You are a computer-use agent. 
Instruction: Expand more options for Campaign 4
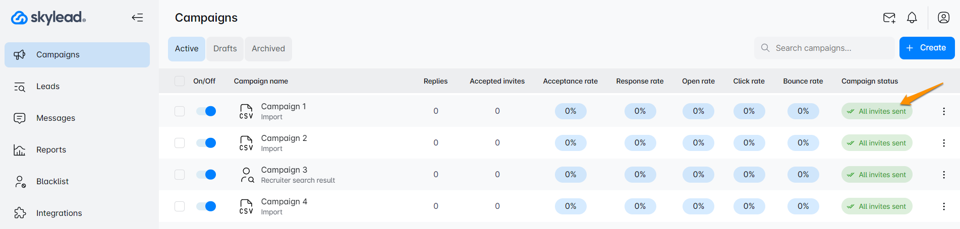tap(944, 206)
